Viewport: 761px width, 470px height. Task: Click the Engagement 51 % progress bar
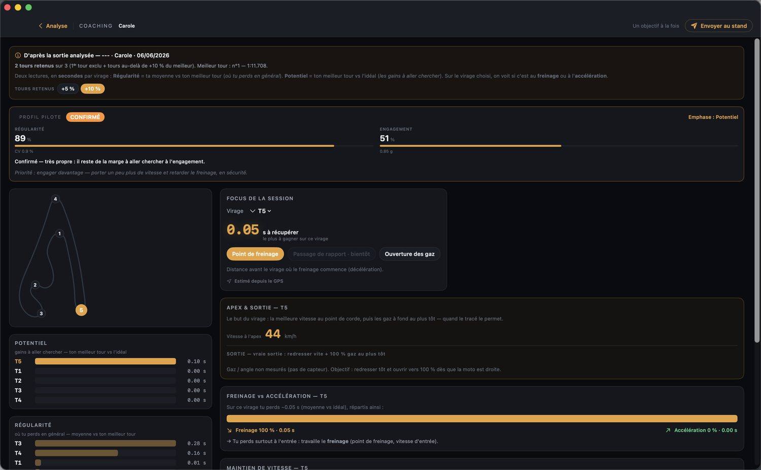tap(559, 146)
